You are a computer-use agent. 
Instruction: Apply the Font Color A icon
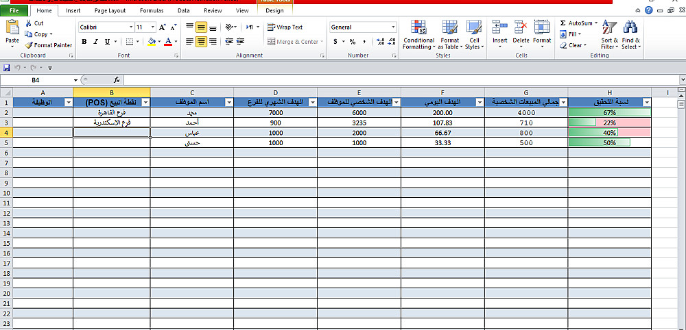pos(169,42)
